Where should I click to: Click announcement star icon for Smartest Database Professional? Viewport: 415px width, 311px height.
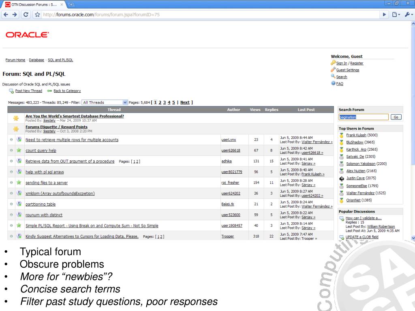click(16, 118)
